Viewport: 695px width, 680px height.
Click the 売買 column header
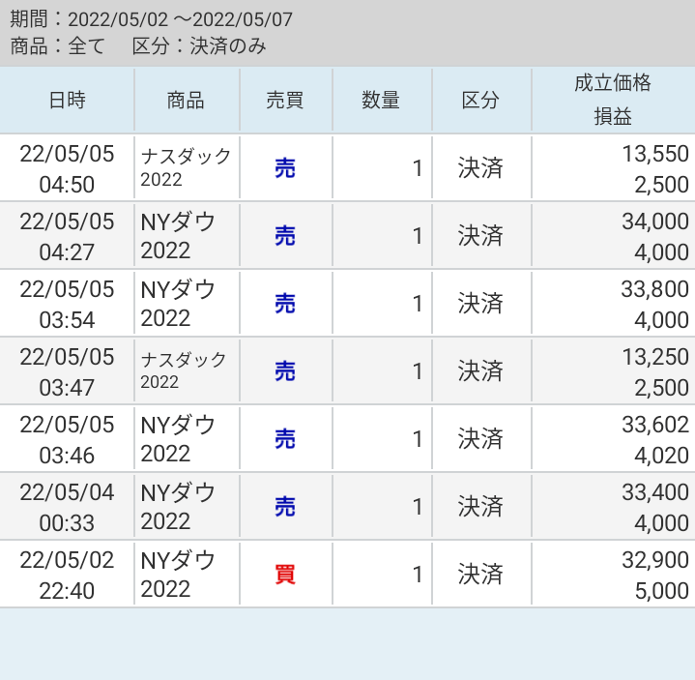[x=285, y=100]
